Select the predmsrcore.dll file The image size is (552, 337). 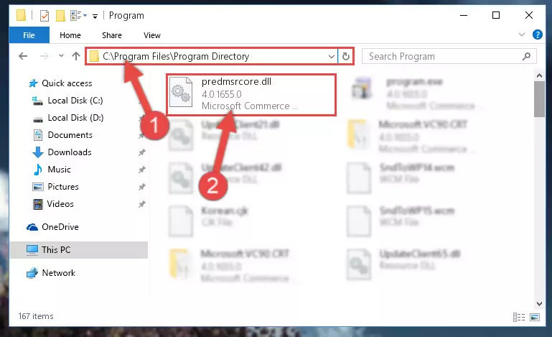251,94
